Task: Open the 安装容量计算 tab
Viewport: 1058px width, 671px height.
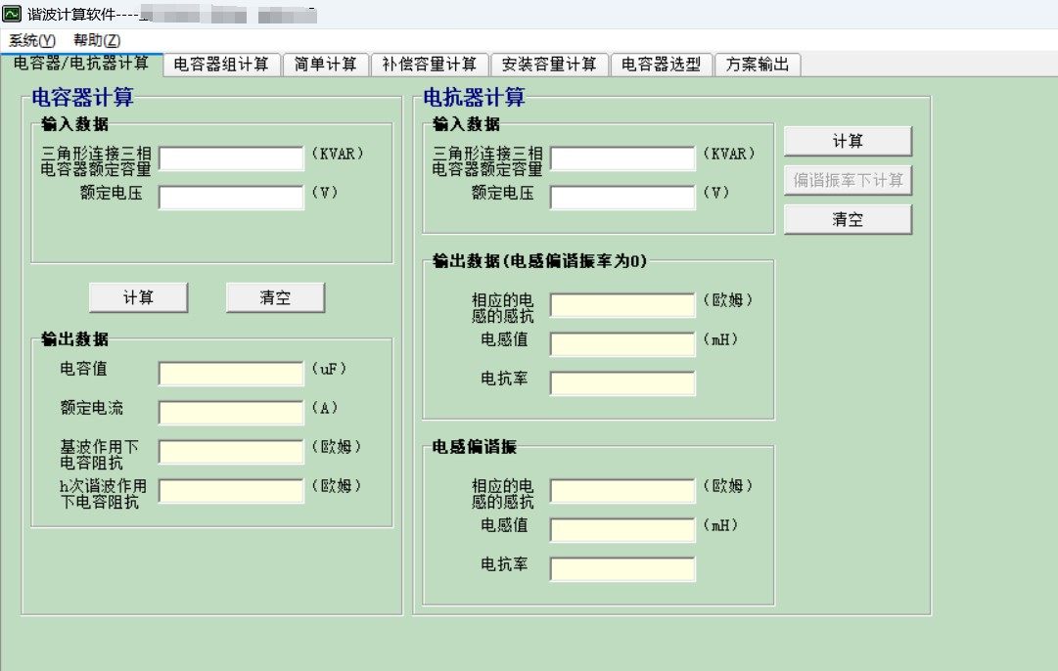Action: [549, 65]
